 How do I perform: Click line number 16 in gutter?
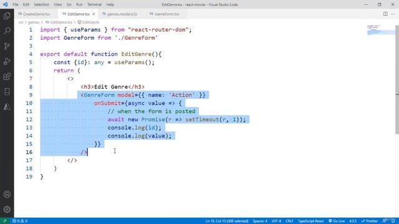tap(29, 152)
